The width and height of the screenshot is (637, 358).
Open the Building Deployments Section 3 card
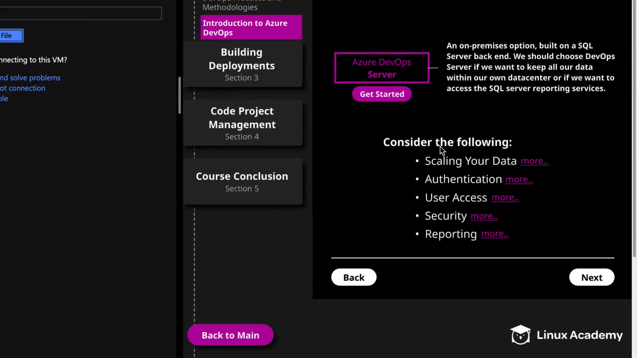242,64
